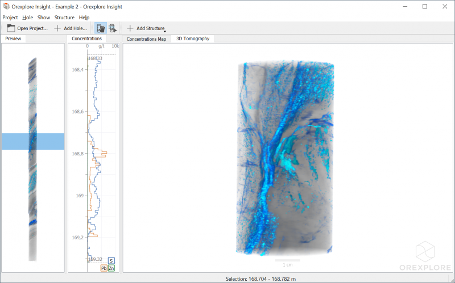Select the Preview tab
The image size is (455, 283).
pyautogui.click(x=13, y=39)
